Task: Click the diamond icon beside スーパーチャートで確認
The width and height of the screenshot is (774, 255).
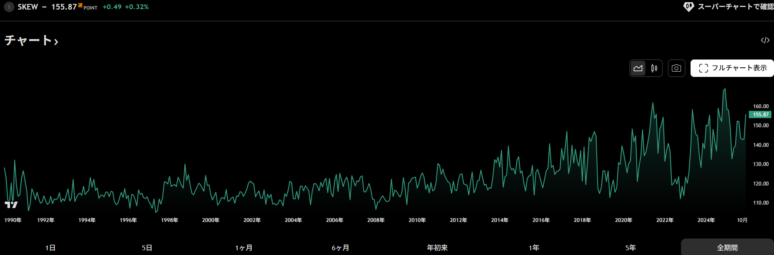Action: click(x=689, y=7)
